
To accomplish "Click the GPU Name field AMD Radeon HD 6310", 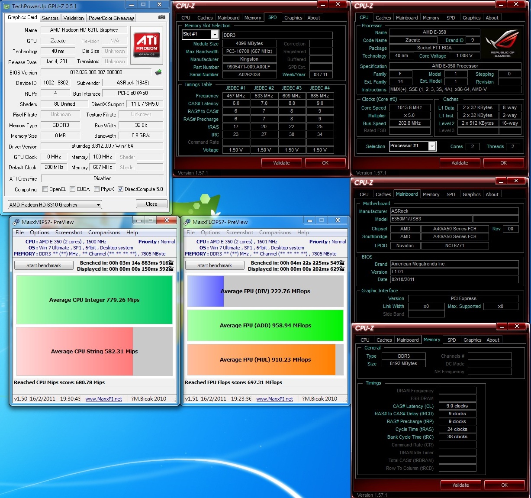I will click(x=84, y=30).
